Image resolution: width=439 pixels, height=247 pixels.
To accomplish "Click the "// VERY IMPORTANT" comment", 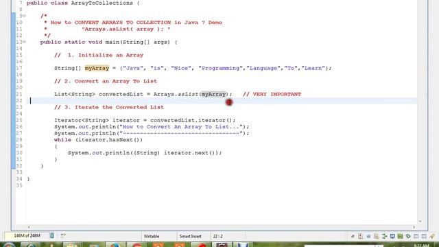I will 272,94.
